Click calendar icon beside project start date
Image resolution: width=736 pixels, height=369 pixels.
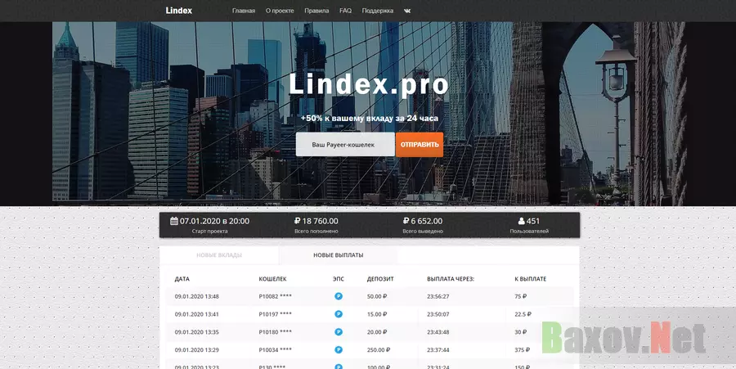(x=174, y=221)
